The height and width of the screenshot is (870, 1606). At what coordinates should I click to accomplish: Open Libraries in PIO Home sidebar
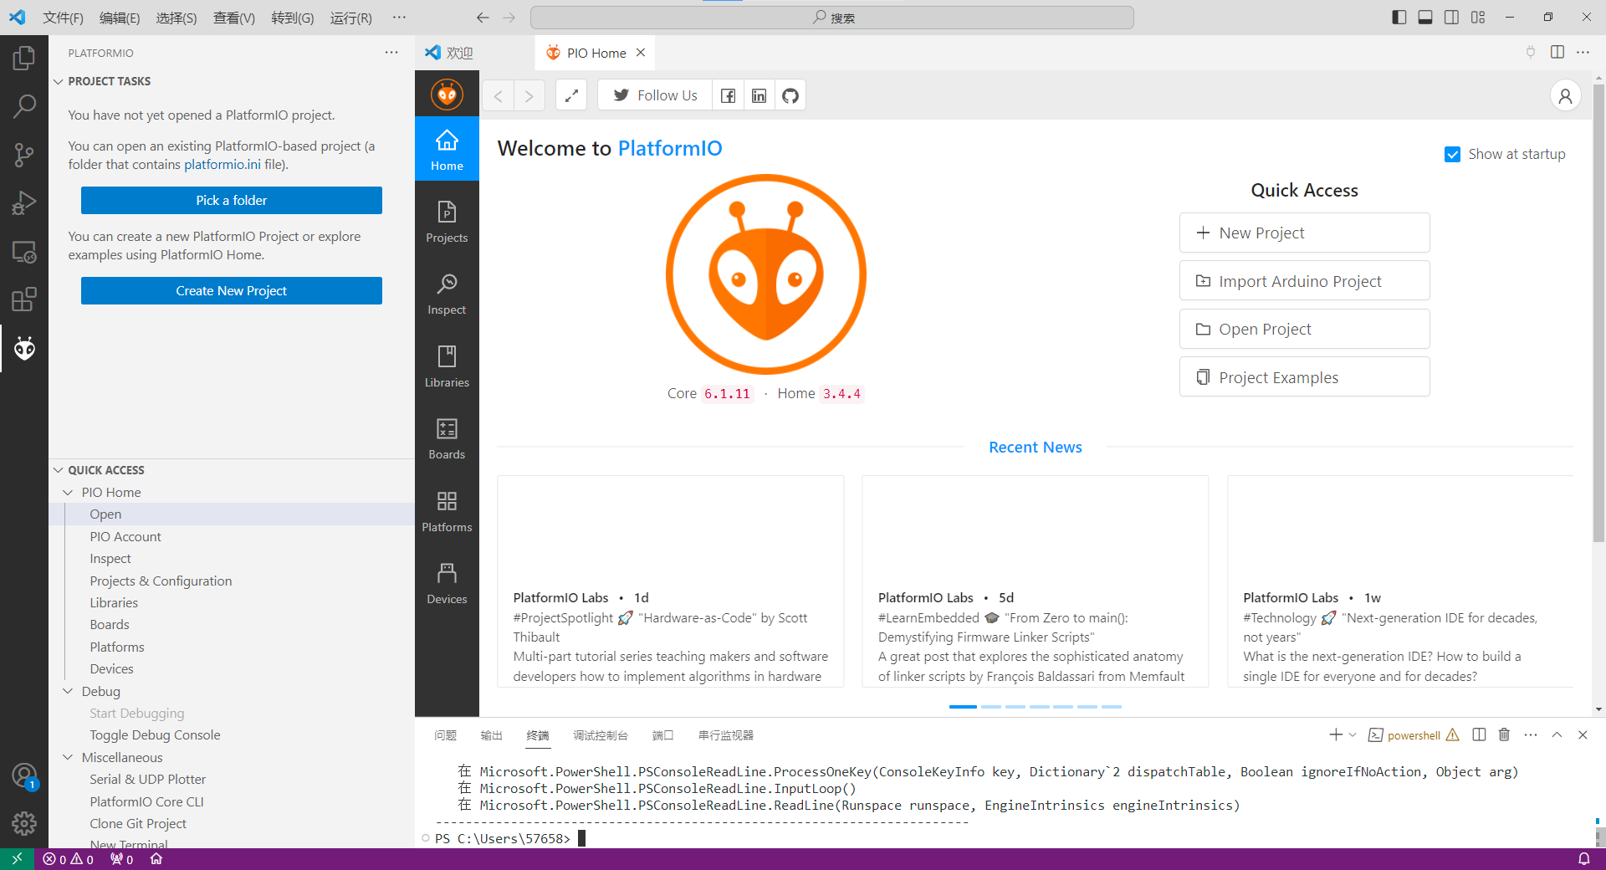[447, 366]
